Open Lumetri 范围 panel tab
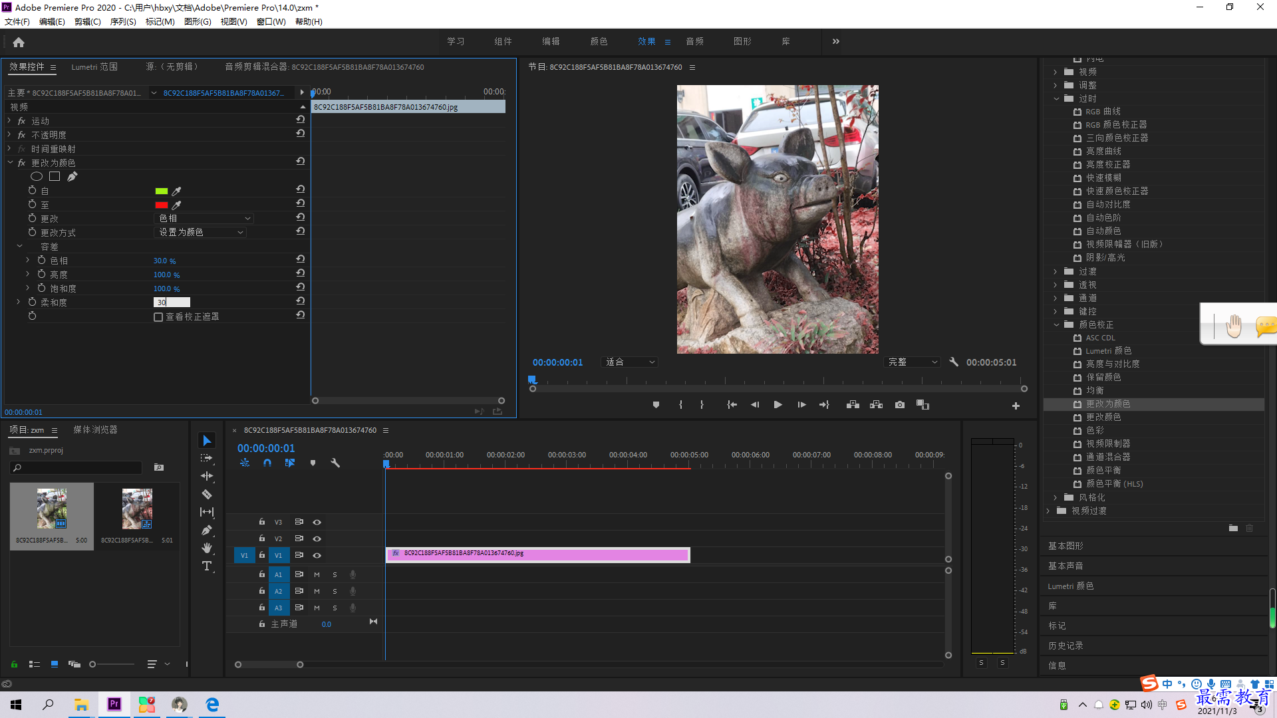Screen dimensions: 1277x718 click(94, 66)
